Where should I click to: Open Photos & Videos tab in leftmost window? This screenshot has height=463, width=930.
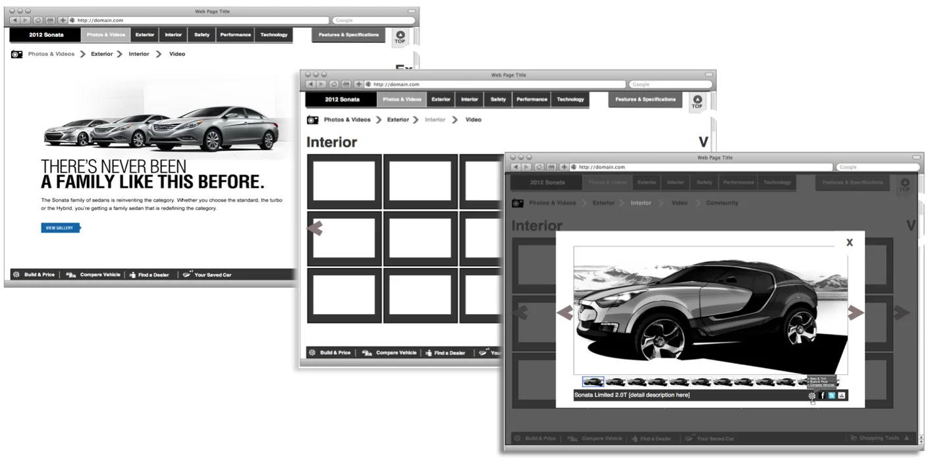[x=106, y=35]
